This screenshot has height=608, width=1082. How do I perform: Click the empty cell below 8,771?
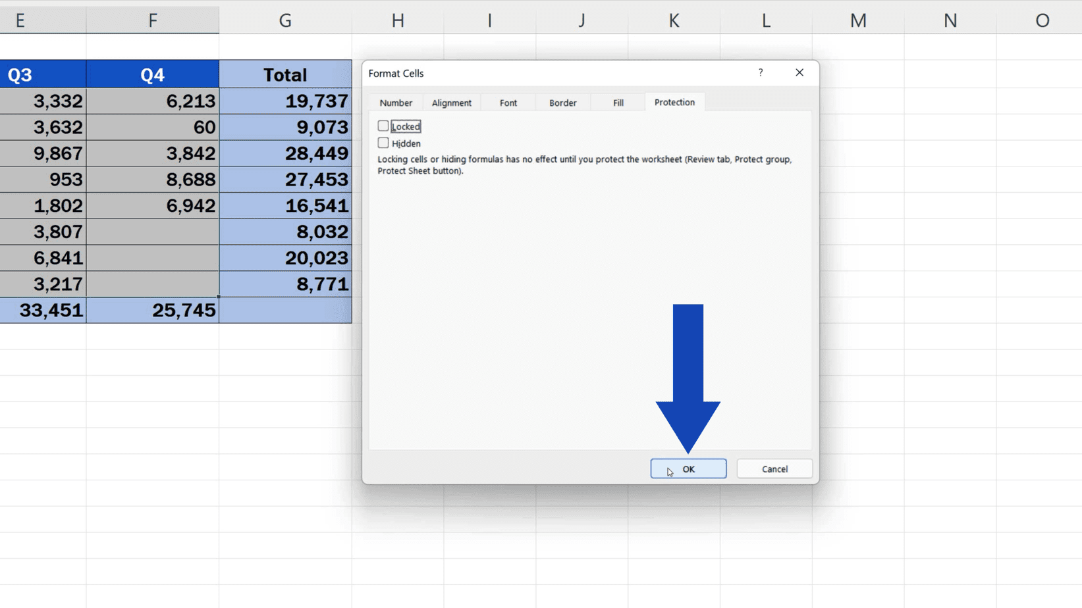(x=285, y=310)
